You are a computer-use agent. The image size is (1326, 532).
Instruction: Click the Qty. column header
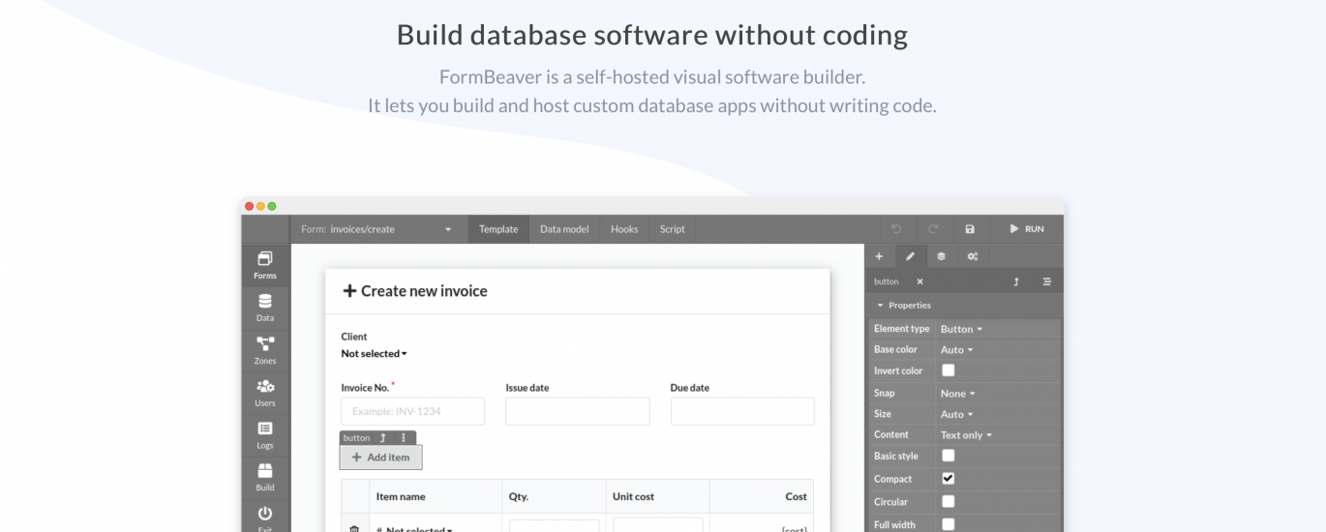(519, 496)
